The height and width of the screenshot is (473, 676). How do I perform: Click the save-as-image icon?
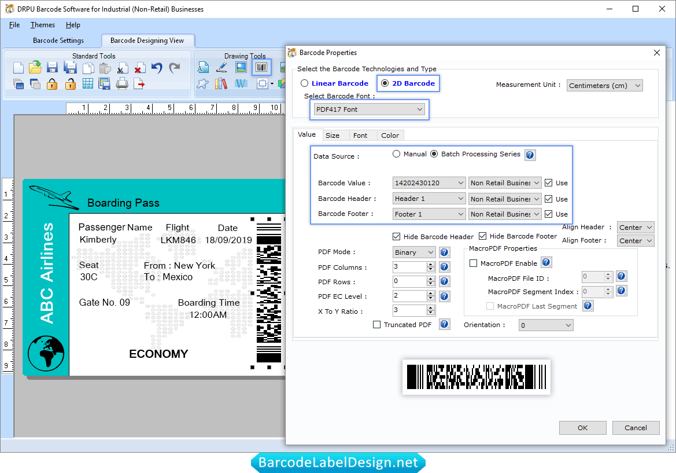[x=104, y=84]
